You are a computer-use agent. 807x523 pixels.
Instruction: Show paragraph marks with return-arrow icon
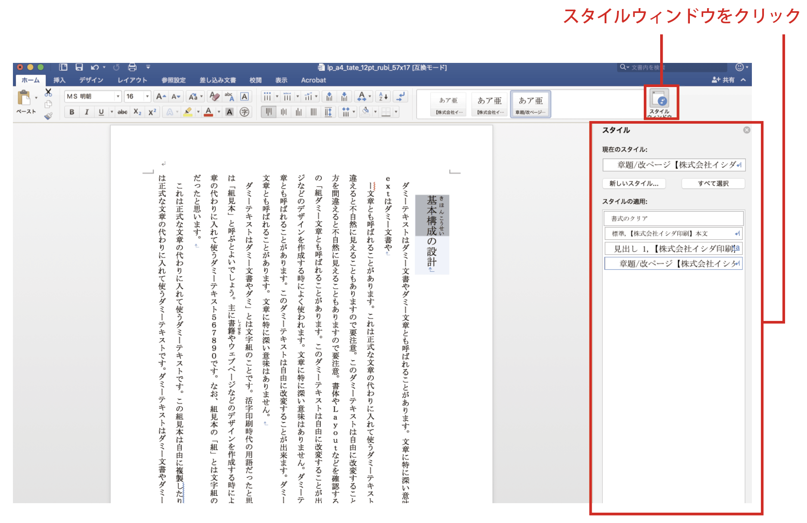point(400,97)
